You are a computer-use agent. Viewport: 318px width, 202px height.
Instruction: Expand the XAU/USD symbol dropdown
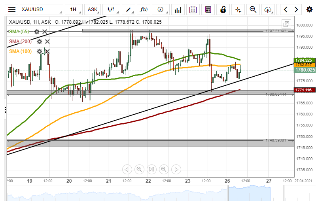coord(42,9)
